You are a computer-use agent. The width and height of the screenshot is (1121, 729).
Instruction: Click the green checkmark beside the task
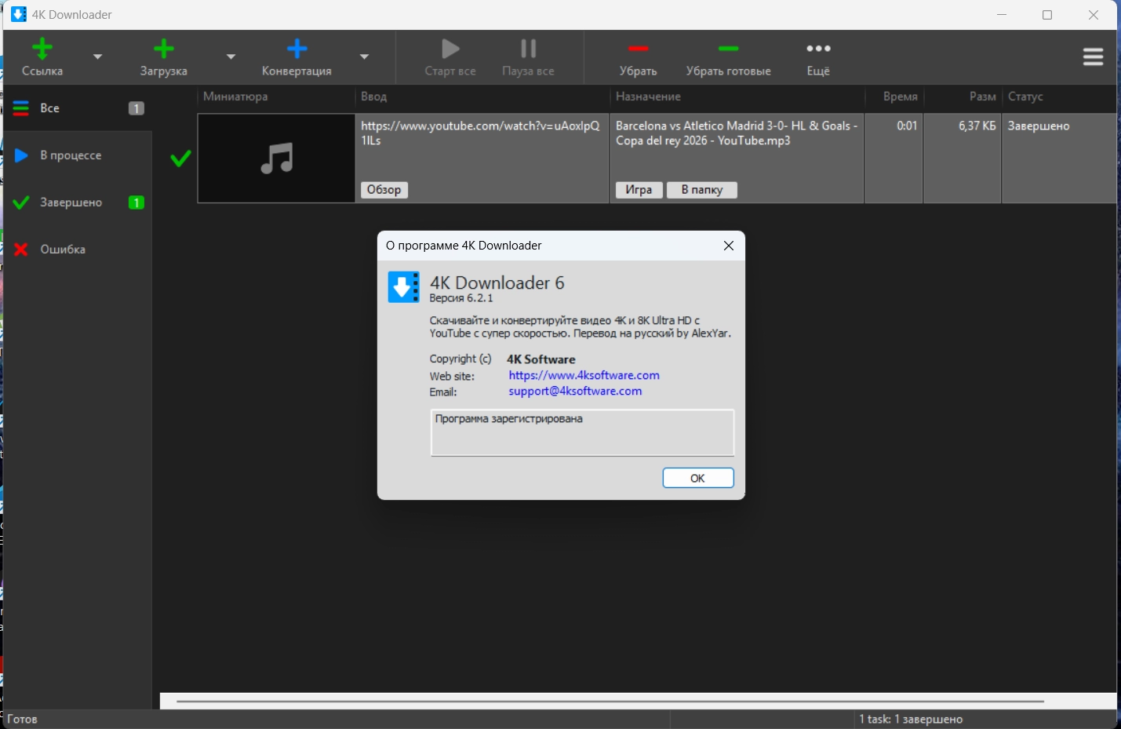pyautogui.click(x=180, y=159)
